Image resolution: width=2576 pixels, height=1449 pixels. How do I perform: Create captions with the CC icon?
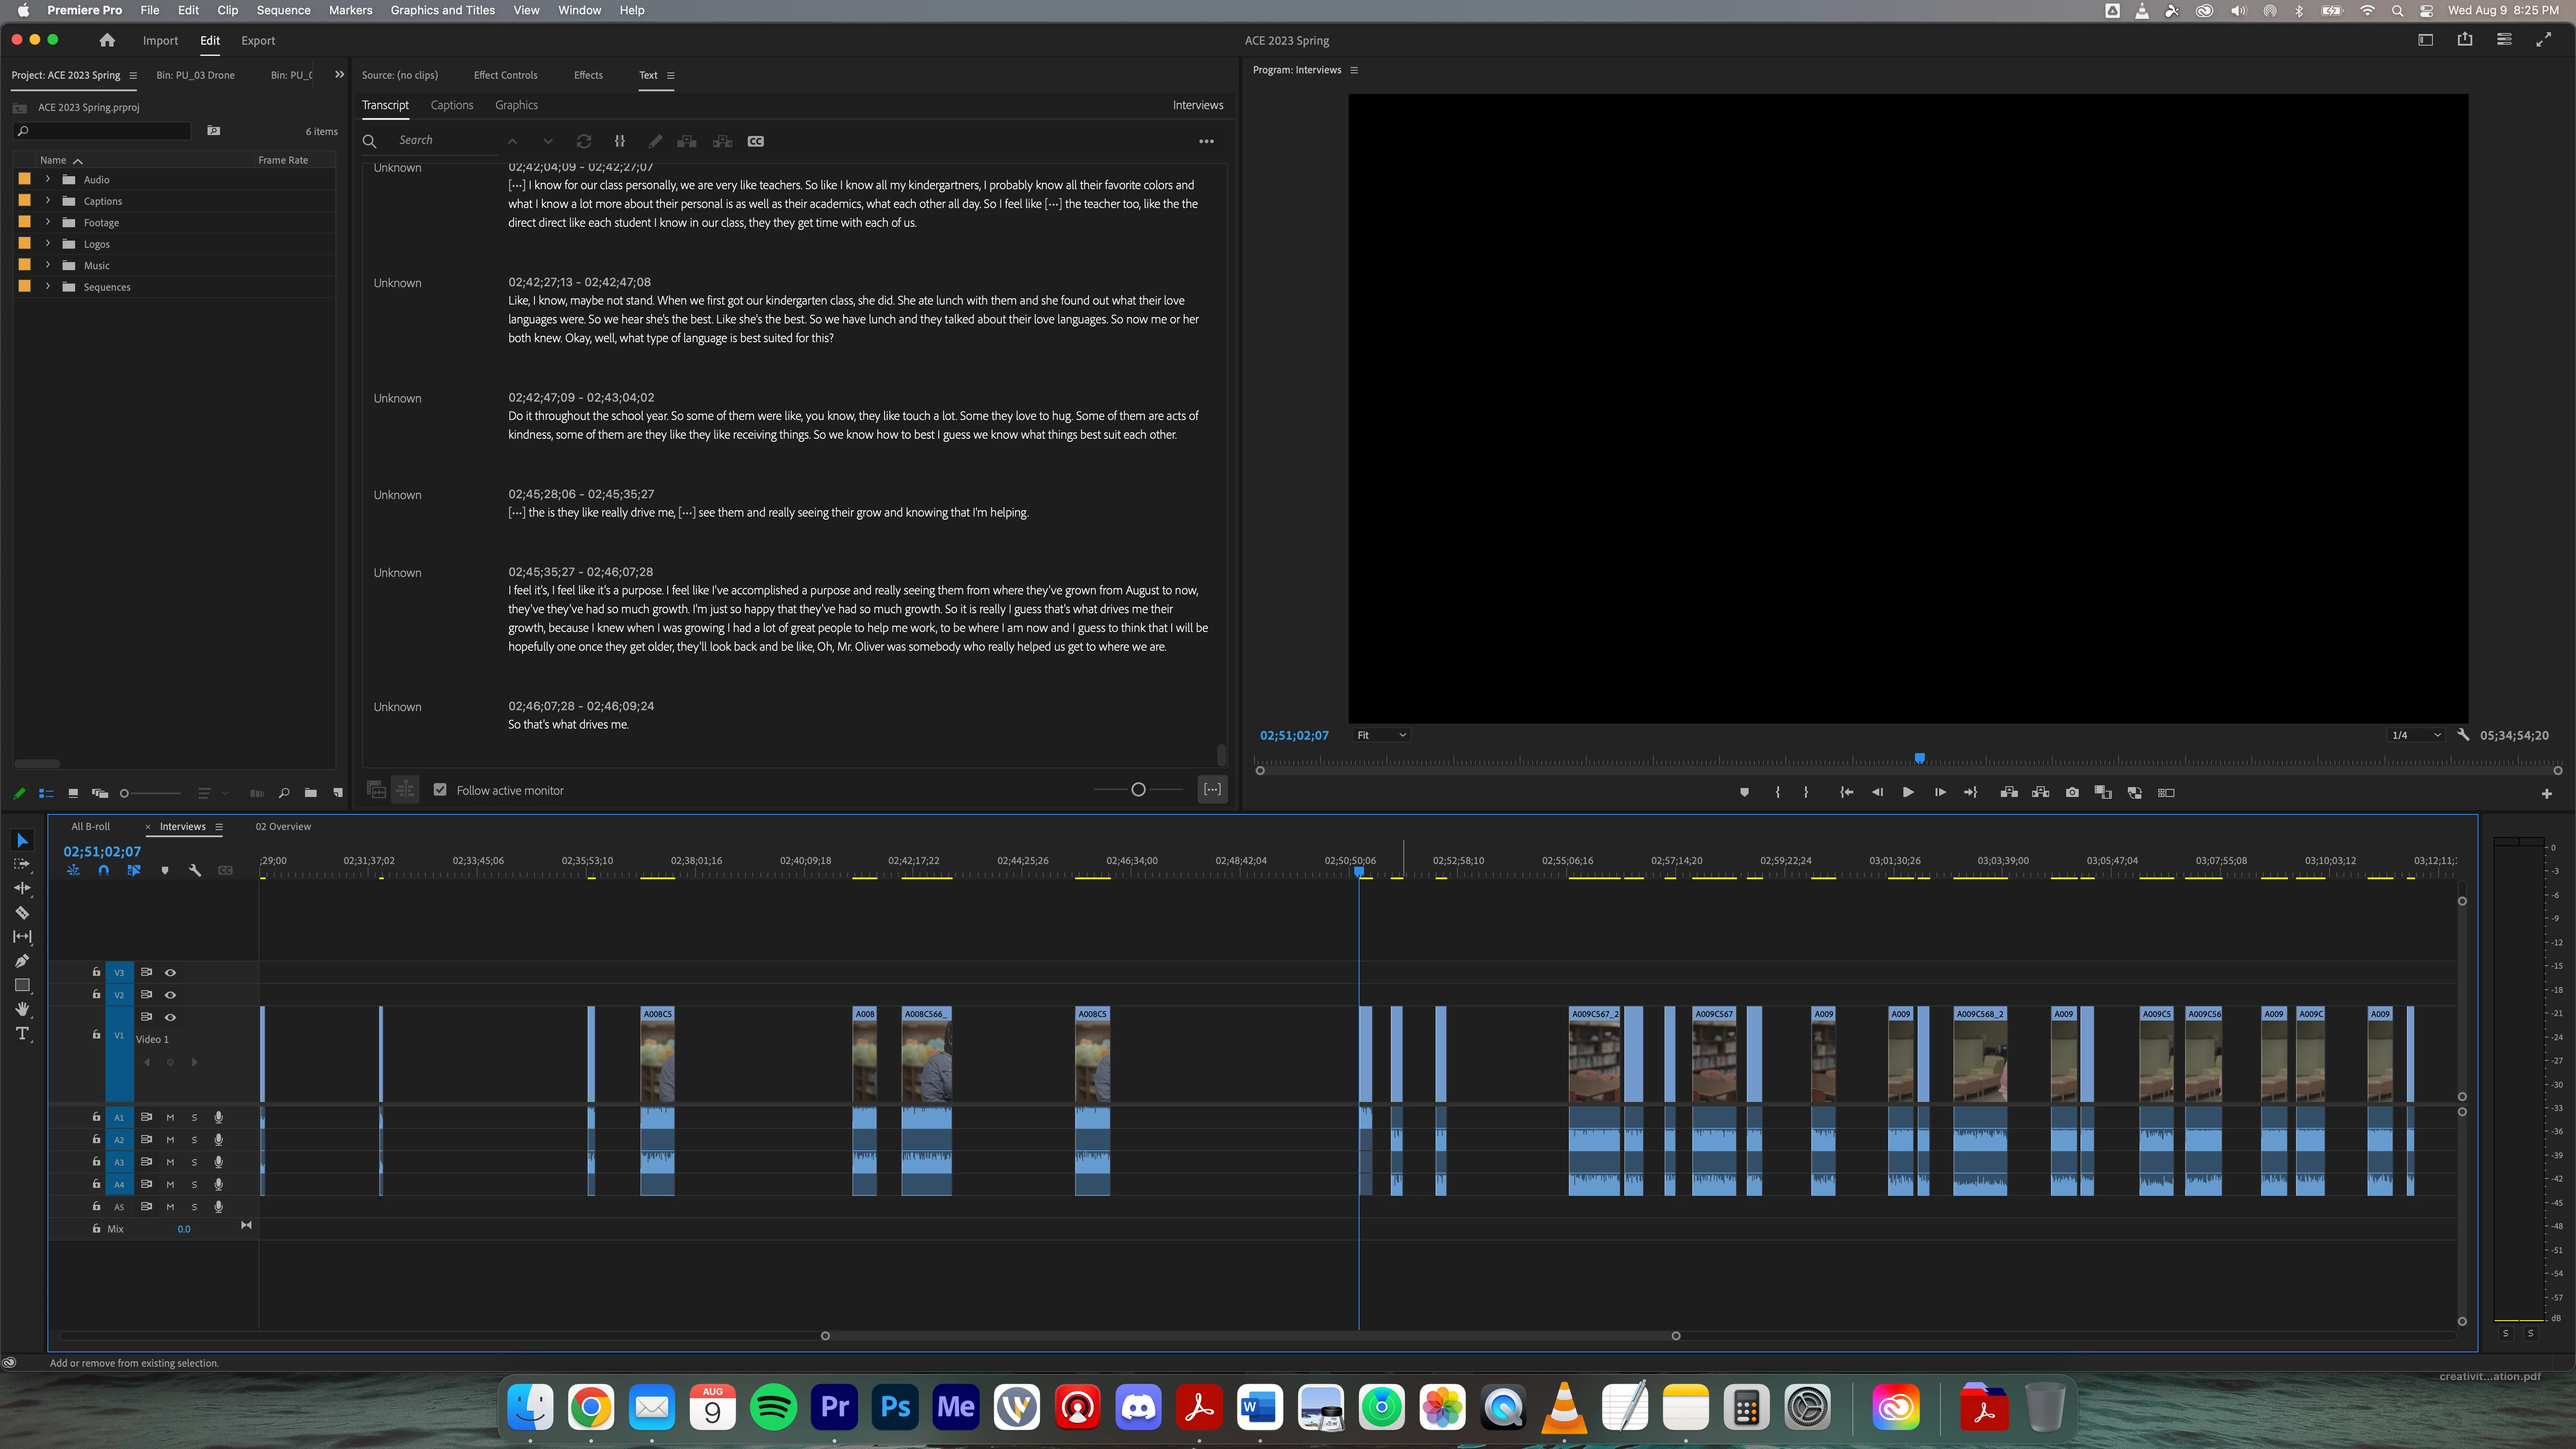coord(756,141)
